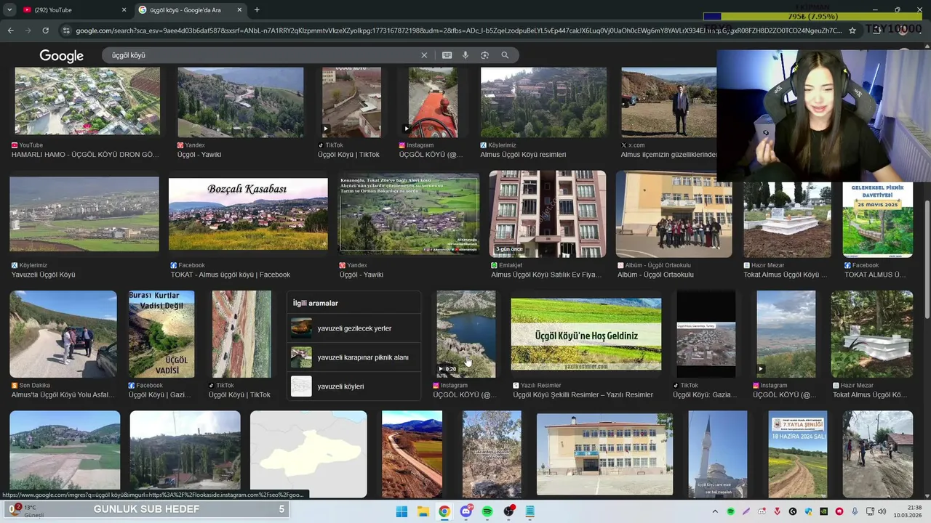Select related search yavuzeli köyleri

tap(354, 386)
